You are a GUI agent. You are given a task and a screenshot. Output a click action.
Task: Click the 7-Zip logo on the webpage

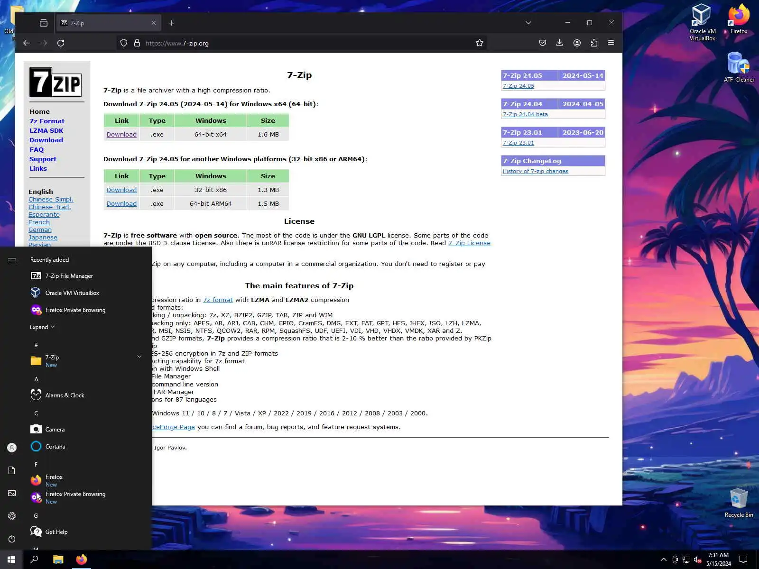56,82
